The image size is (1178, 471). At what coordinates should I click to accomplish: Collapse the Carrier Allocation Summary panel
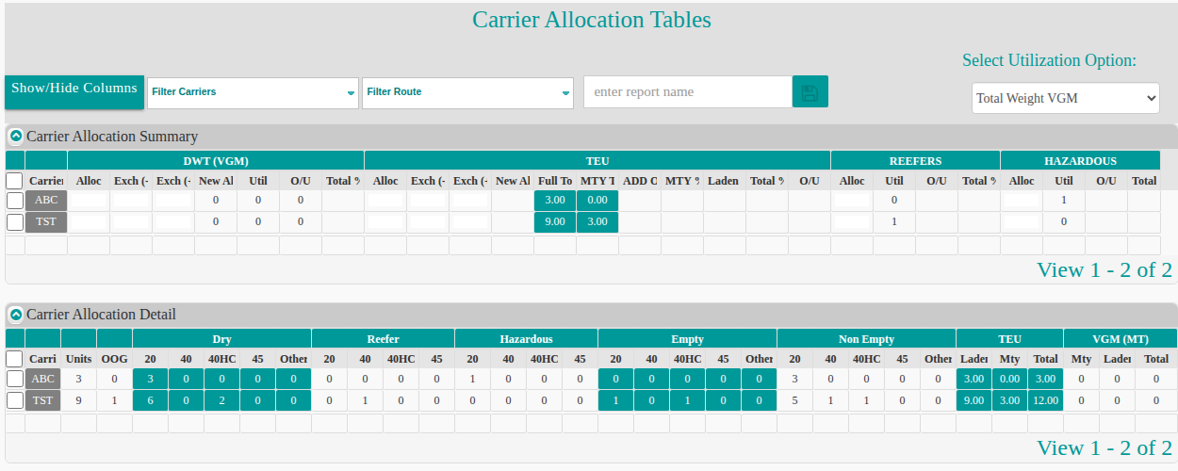pyautogui.click(x=15, y=137)
